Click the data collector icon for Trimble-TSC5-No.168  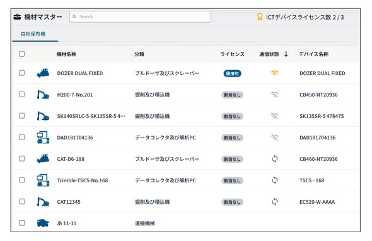tap(43, 180)
